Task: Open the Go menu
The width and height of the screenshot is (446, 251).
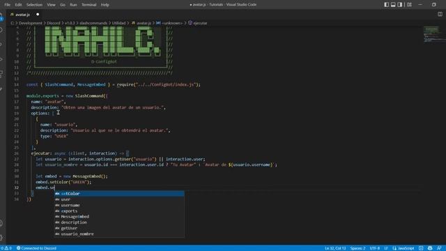Action: tap(63, 5)
